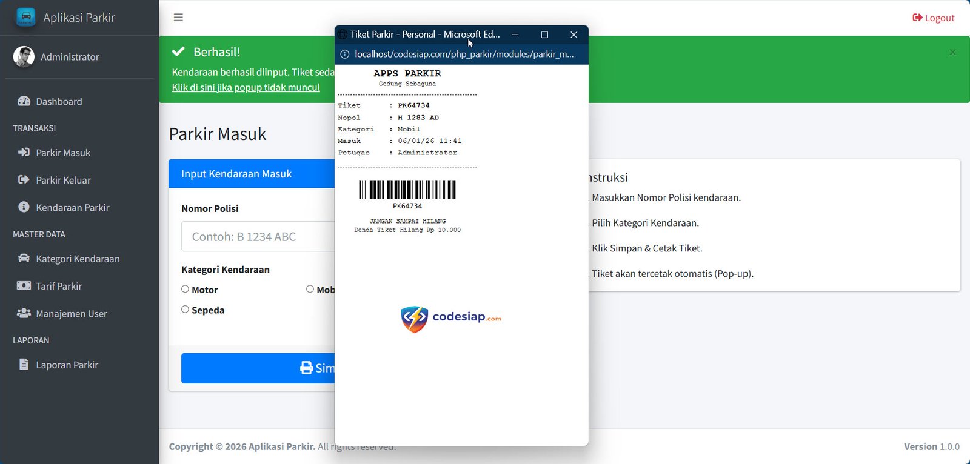Click the Tarif Parkir money icon

[24, 285]
